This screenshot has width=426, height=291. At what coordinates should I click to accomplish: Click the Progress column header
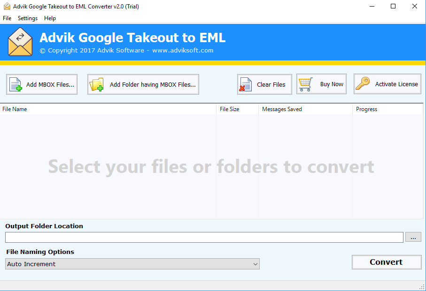tap(387, 109)
